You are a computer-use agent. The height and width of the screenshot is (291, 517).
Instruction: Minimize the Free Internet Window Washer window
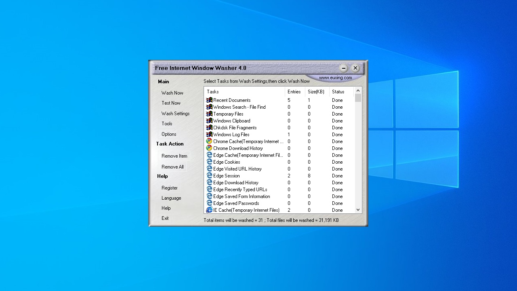[x=343, y=68]
